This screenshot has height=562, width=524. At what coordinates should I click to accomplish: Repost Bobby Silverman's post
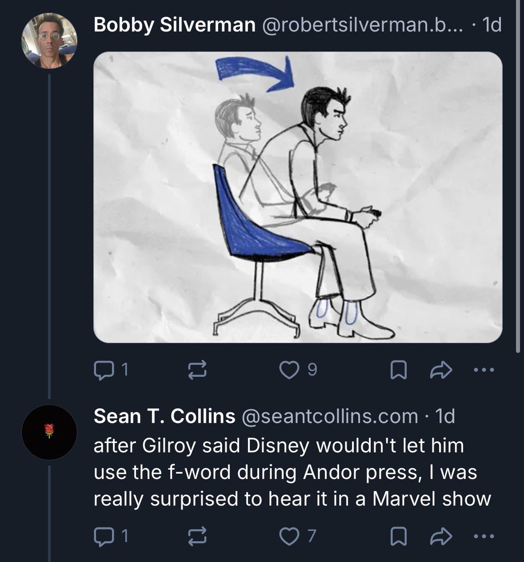point(197,370)
